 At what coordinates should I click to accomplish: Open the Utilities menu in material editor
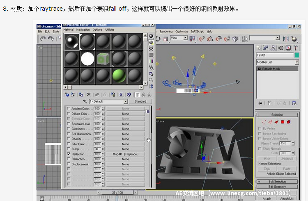[x=110, y=30]
